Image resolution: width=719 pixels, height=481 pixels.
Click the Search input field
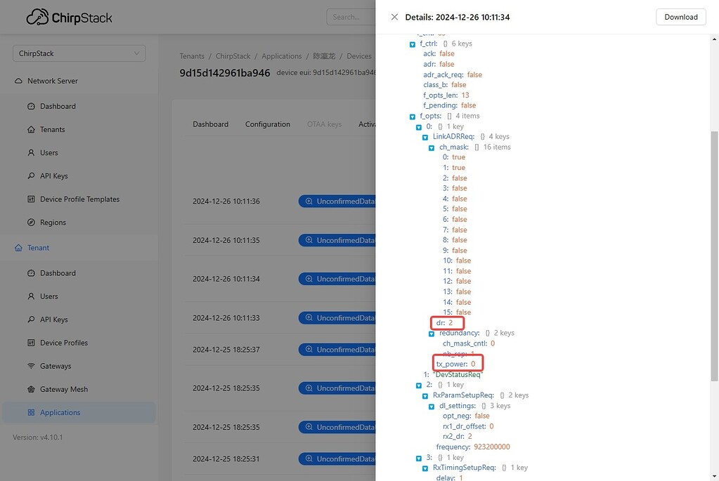point(351,17)
